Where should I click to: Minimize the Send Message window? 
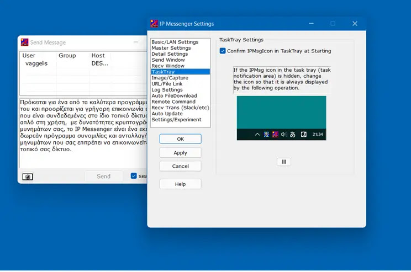pyautogui.click(x=136, y=42)
